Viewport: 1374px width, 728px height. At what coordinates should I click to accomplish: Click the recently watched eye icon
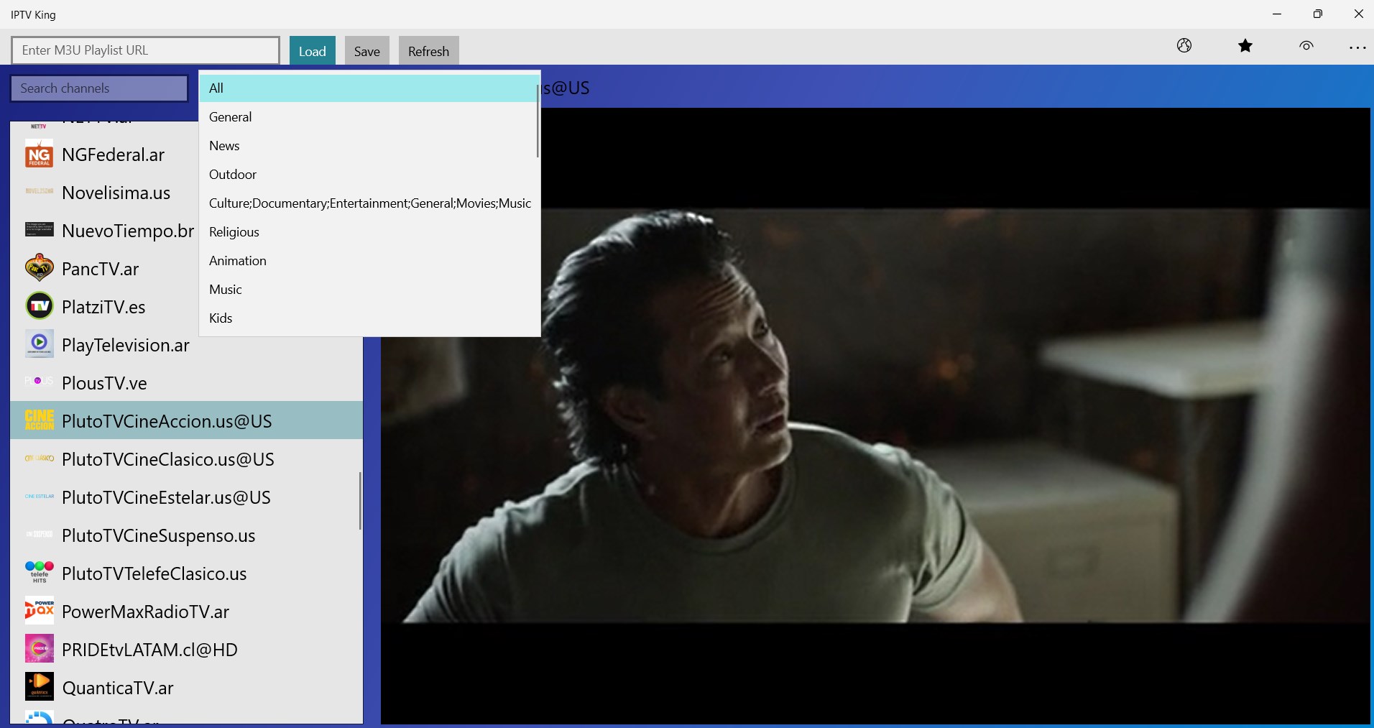1306,46
